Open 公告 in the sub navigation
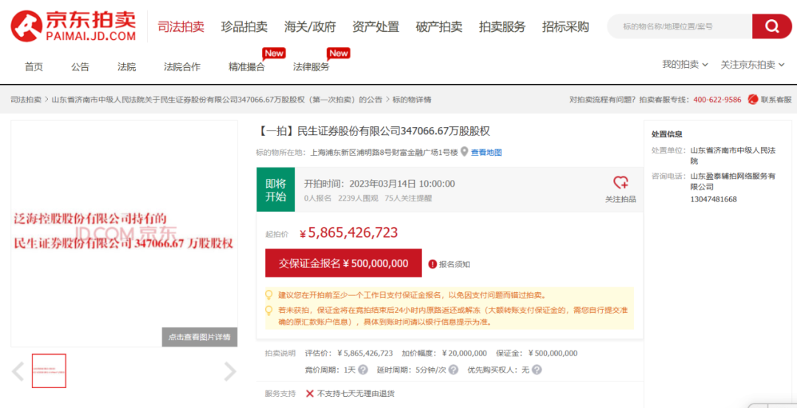Viewport: 797px width, 408px height. click(80, 66)
